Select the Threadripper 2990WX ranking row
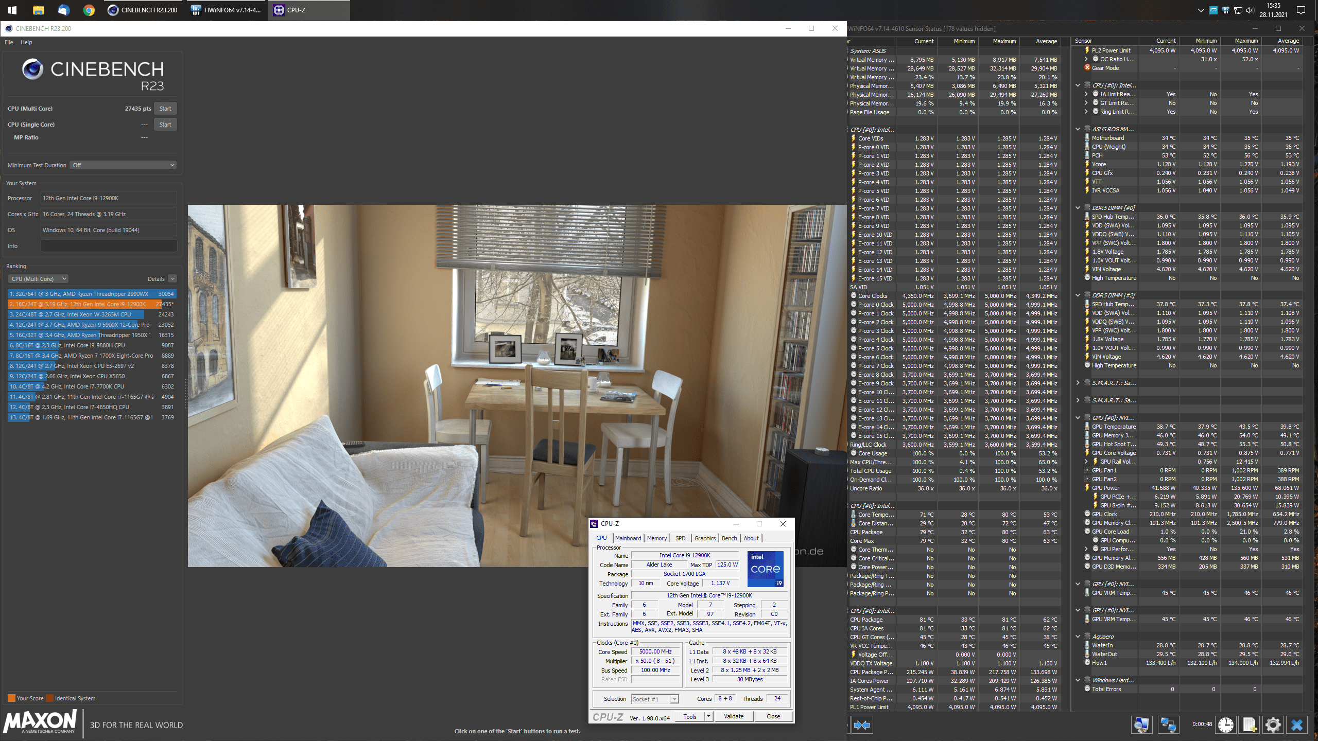This screenshot has width=1318, height=741. coord(92,294)
